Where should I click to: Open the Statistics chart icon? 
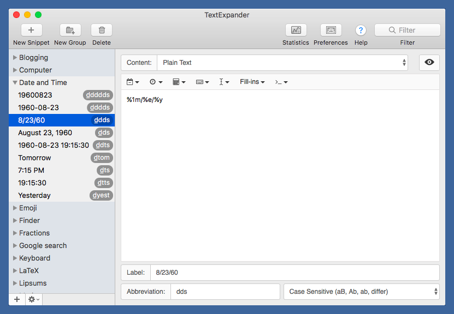coord(296,31)
